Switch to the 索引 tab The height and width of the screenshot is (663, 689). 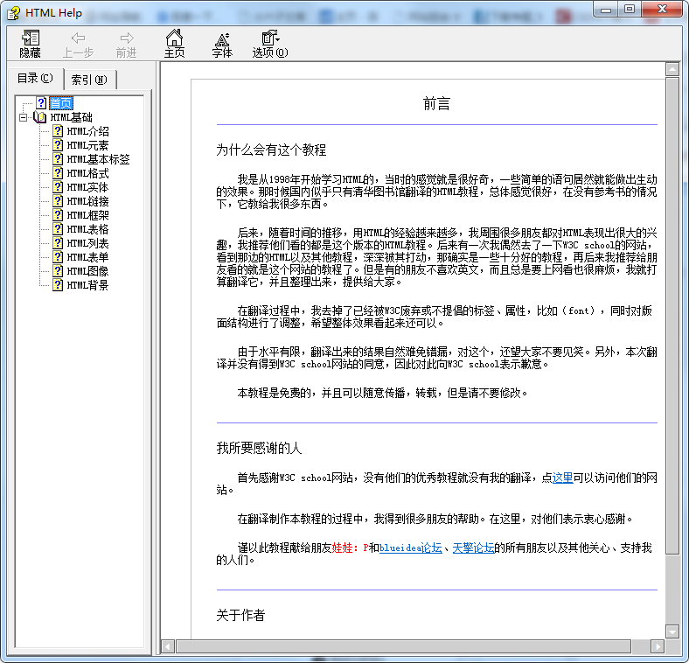pos(89,80)
